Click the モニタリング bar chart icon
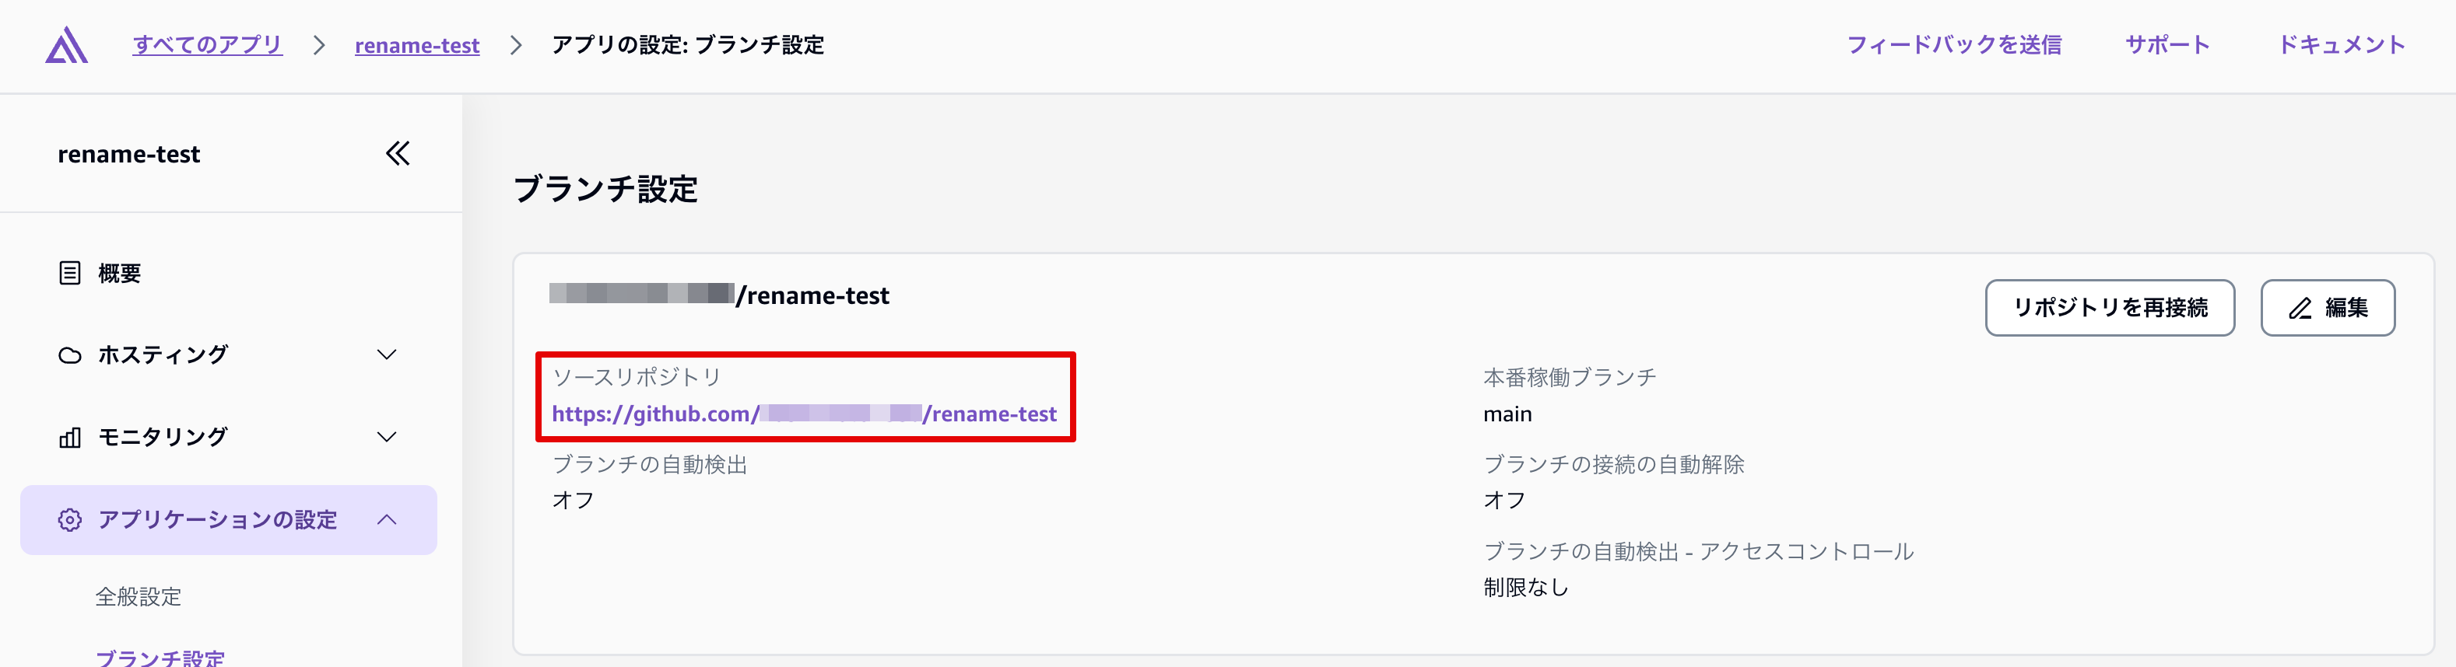This screenshot has height=667, width=2456. click(x=69, y=438)
